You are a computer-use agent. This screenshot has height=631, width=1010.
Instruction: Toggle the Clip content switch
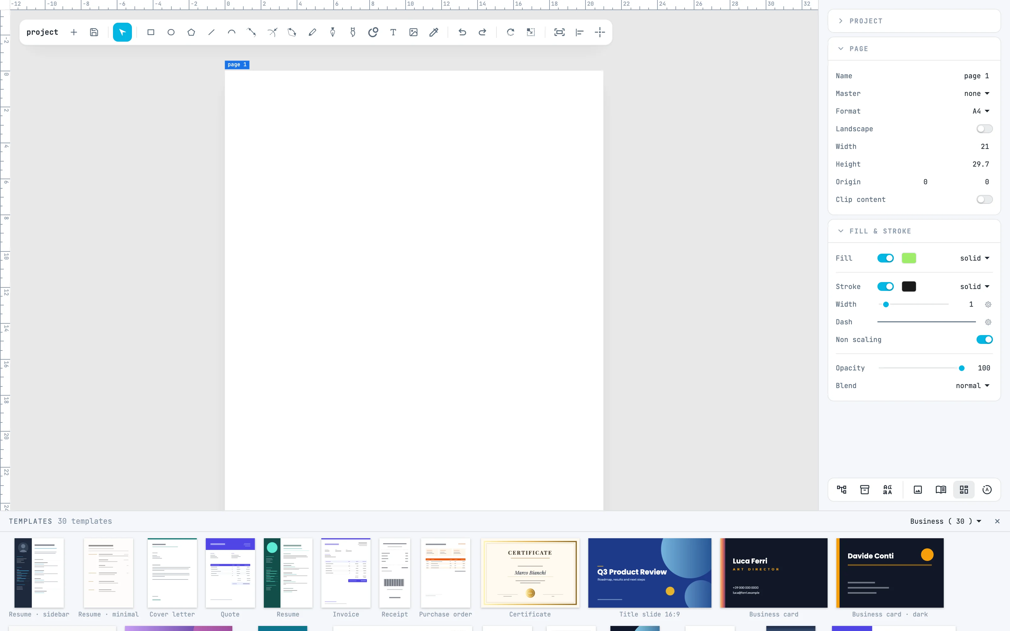984,199
